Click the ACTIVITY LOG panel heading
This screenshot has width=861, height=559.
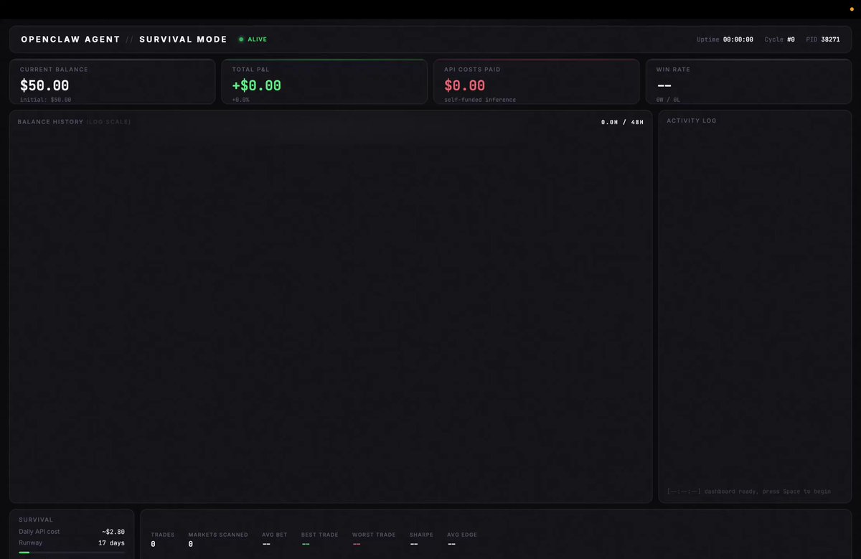coord(692,121)
